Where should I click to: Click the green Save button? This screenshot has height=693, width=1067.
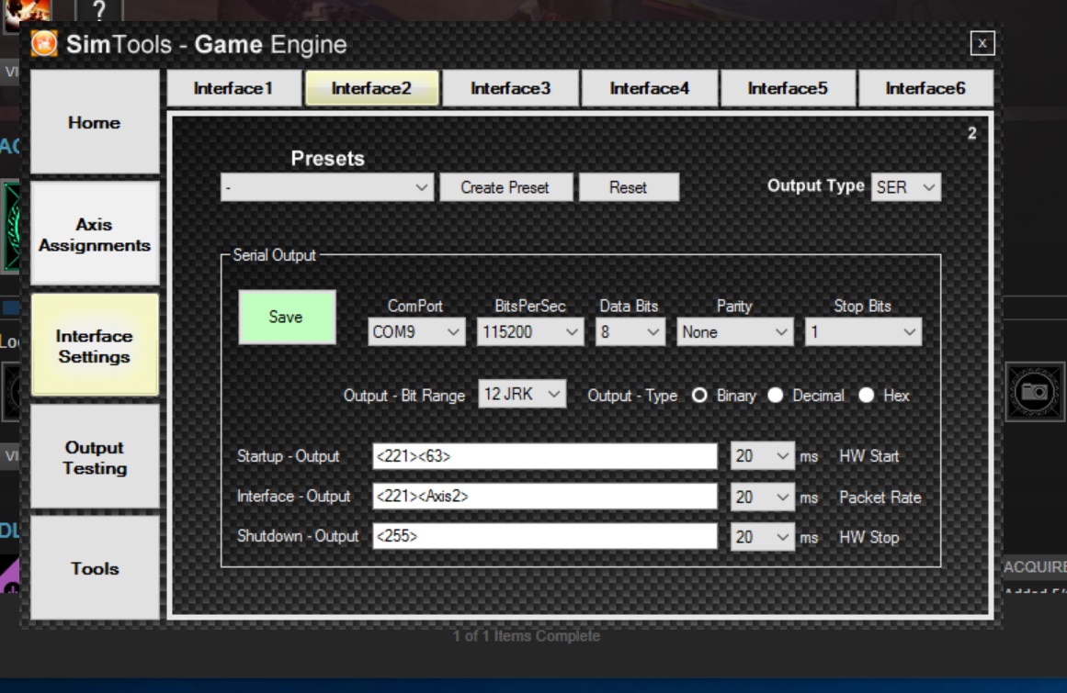(x=287, y=318)
